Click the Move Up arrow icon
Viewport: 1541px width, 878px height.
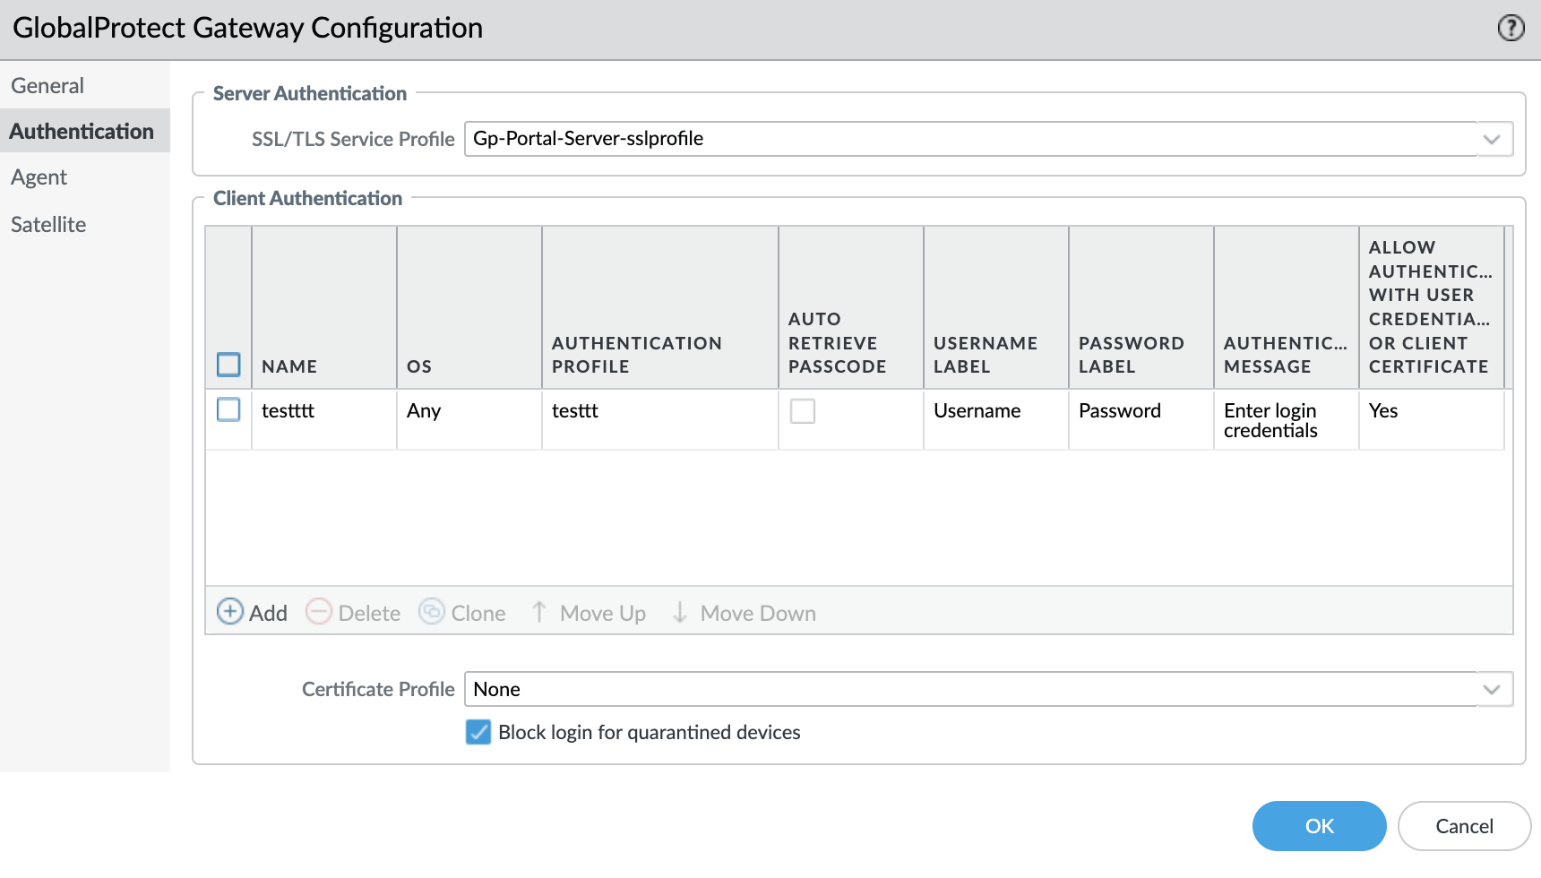click(539, 612)
